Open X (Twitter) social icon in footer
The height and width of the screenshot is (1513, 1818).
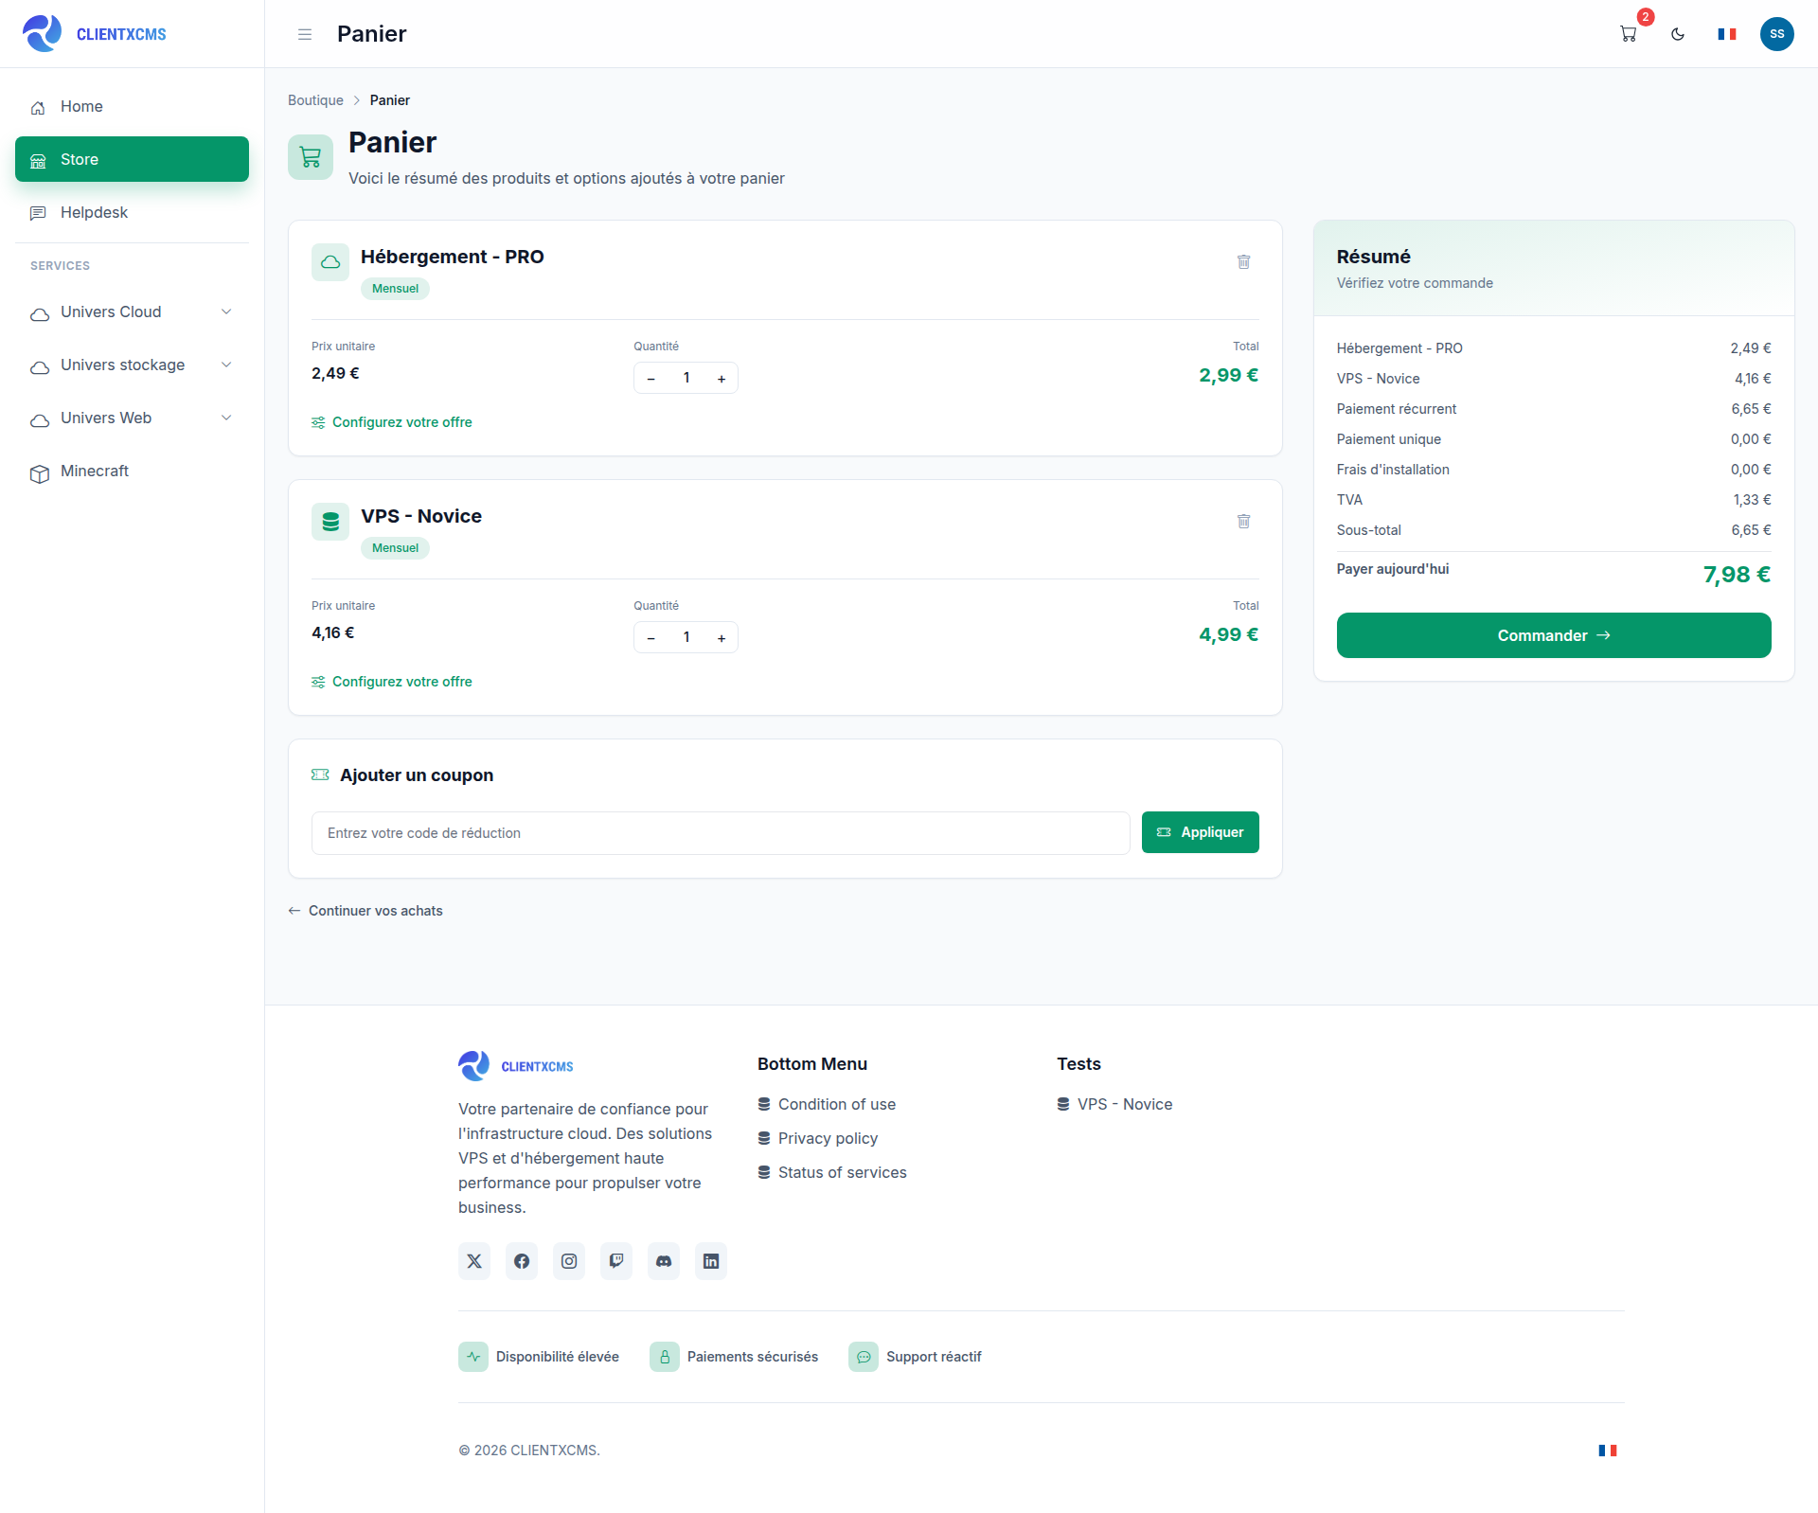[x=474, y=1261]
